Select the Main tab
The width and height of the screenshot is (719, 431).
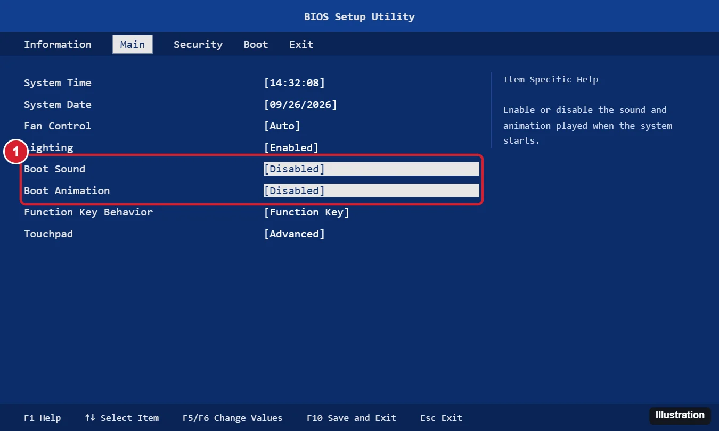click(133, 44)
